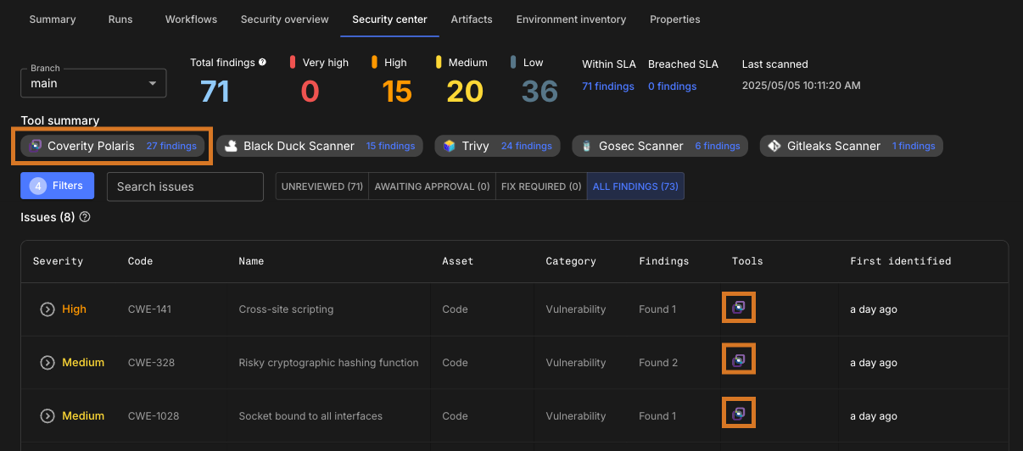This screenshot has width=1023, height=451.
Task: Click the Code column header
Action: coord(141,261)
